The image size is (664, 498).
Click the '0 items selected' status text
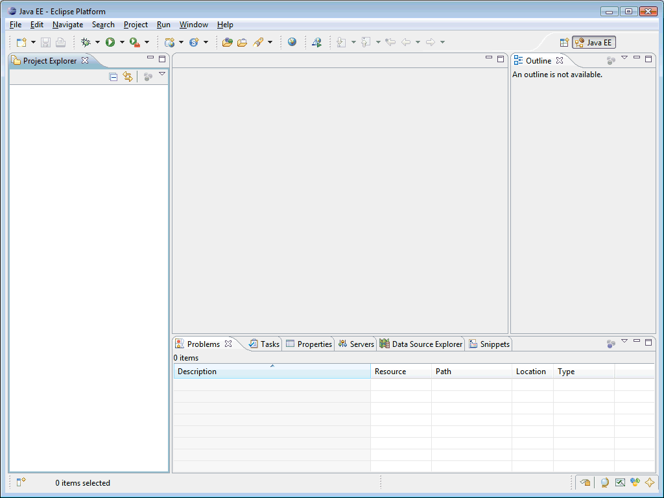coord(82,482)
